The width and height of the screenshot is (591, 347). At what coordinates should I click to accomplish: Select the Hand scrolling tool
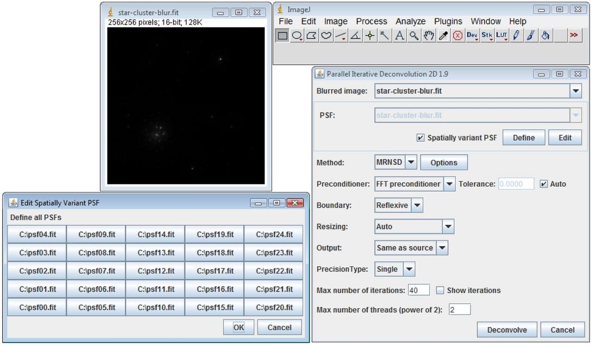pos(428,35)
